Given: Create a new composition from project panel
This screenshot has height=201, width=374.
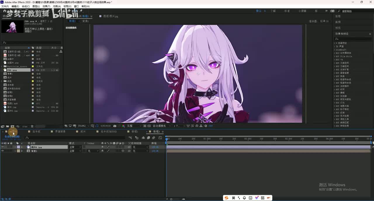Looking at the screenshot, I should [x=12, y=126].
